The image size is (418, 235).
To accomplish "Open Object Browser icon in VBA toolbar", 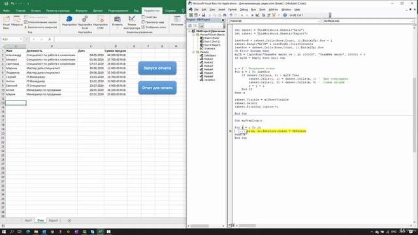I will click(x=274, y=15).
